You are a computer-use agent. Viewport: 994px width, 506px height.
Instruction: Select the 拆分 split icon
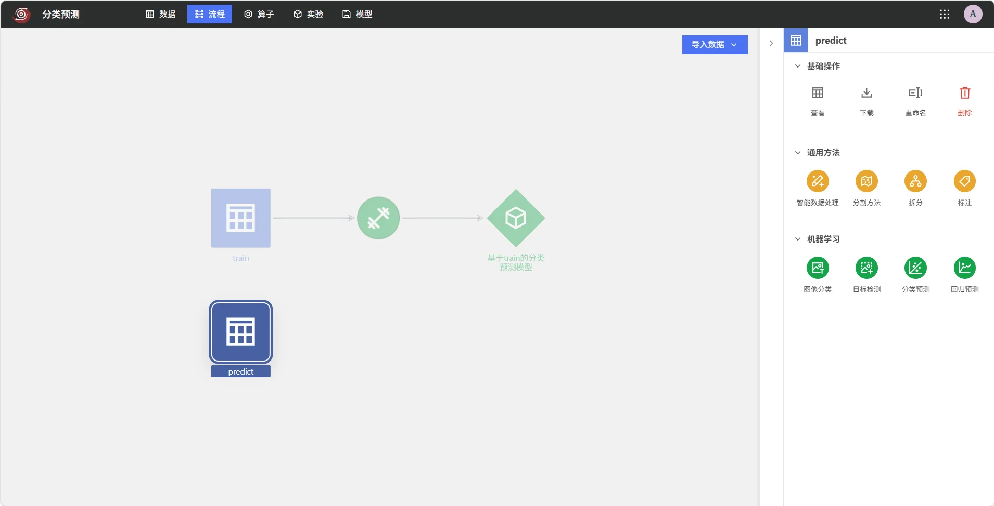click(x=915, y=181)
